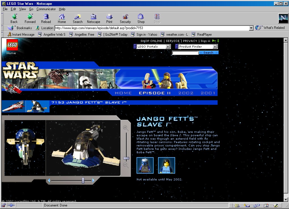The image size is (289, 209).
Task: Click the top-down ship view image
Action: 25,148
